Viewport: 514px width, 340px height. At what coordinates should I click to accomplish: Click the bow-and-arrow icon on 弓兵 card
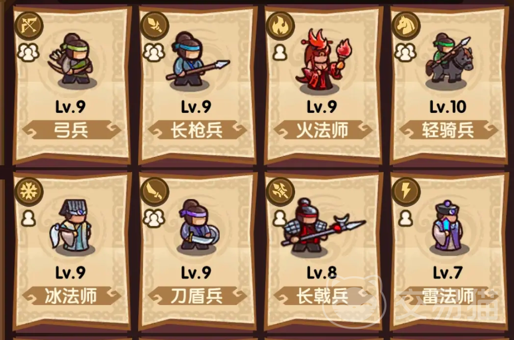tap(29, 26)
